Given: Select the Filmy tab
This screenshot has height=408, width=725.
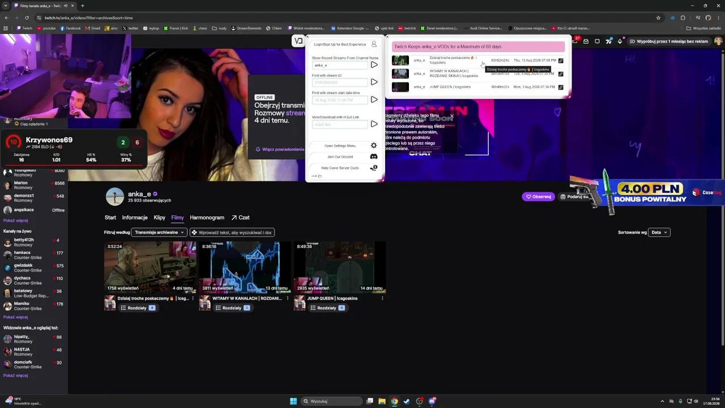Looking at the screenshot, I should point(177,218).
